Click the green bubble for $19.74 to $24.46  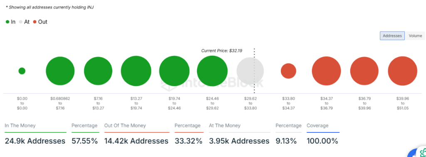click(174, 71)
